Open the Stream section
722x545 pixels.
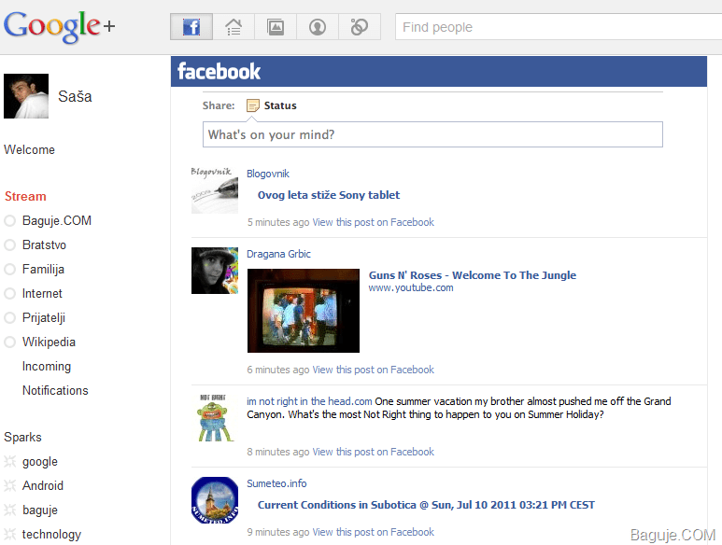(x=25, y=196)
